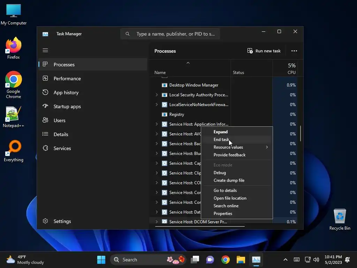Click the Startup apps gauge icon
Viewport: 357px width, 268px height.
pos(45,106)
